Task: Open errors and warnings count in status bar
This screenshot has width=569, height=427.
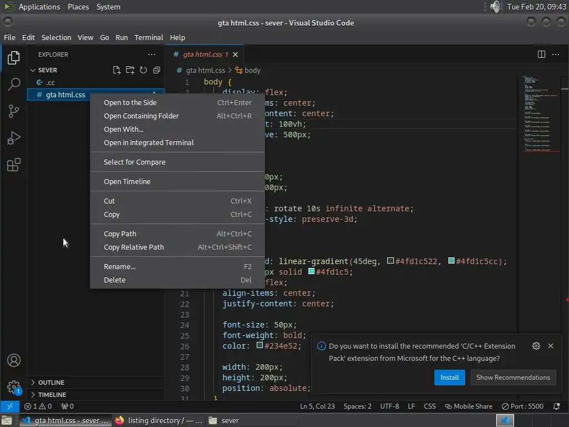Action: point(38,406)
